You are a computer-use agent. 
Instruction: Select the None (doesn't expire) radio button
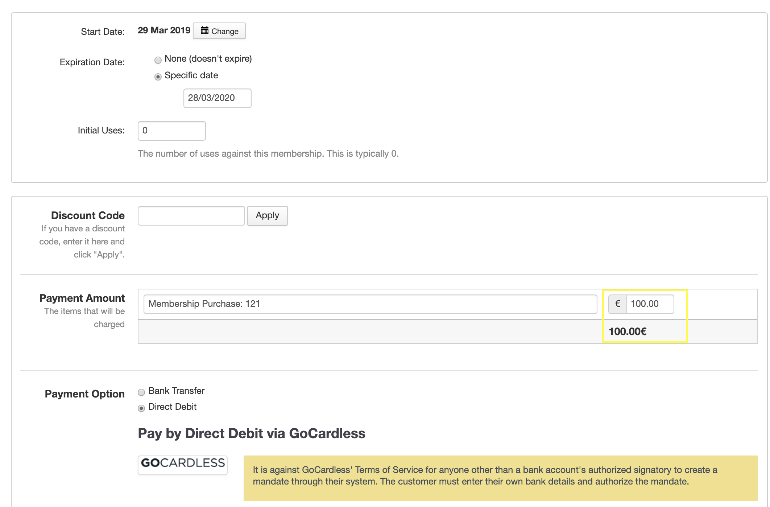coord(158,60)
